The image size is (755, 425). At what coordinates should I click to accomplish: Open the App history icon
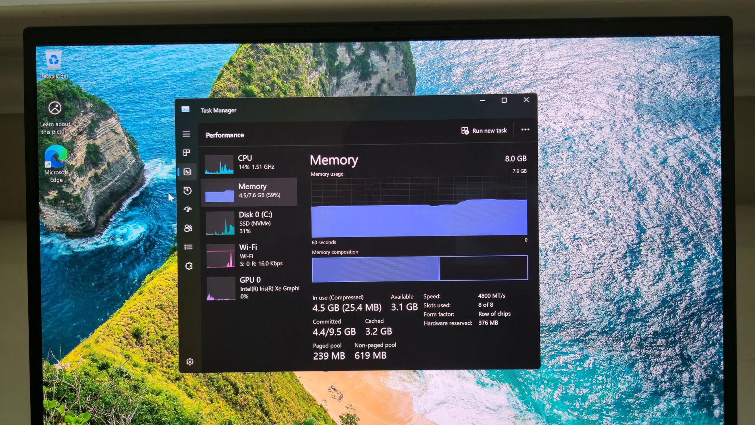tap(188, 191)
